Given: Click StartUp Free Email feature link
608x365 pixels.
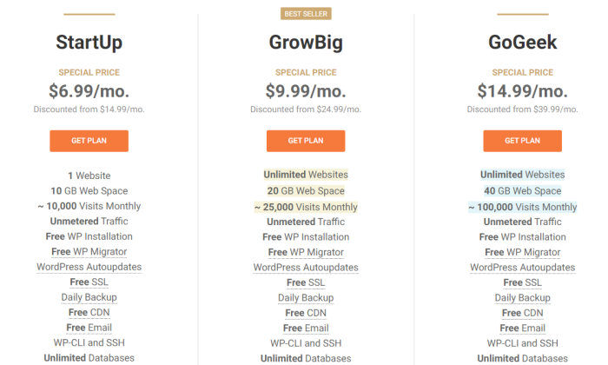Looking at the screenshot, I should 89,328.
